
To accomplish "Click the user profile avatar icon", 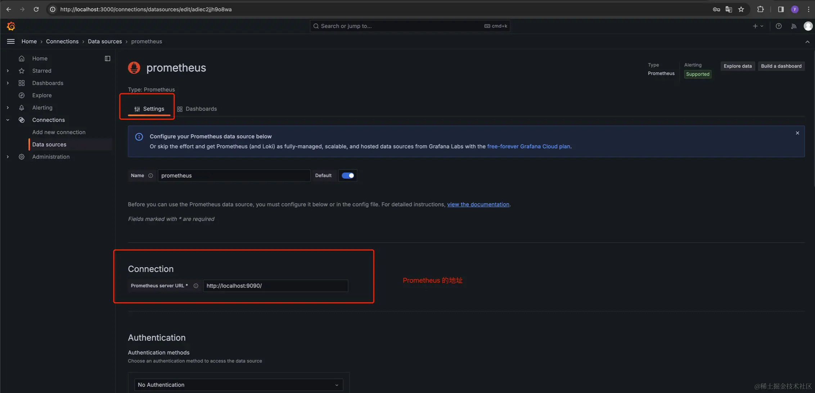I will click(807, 26).
